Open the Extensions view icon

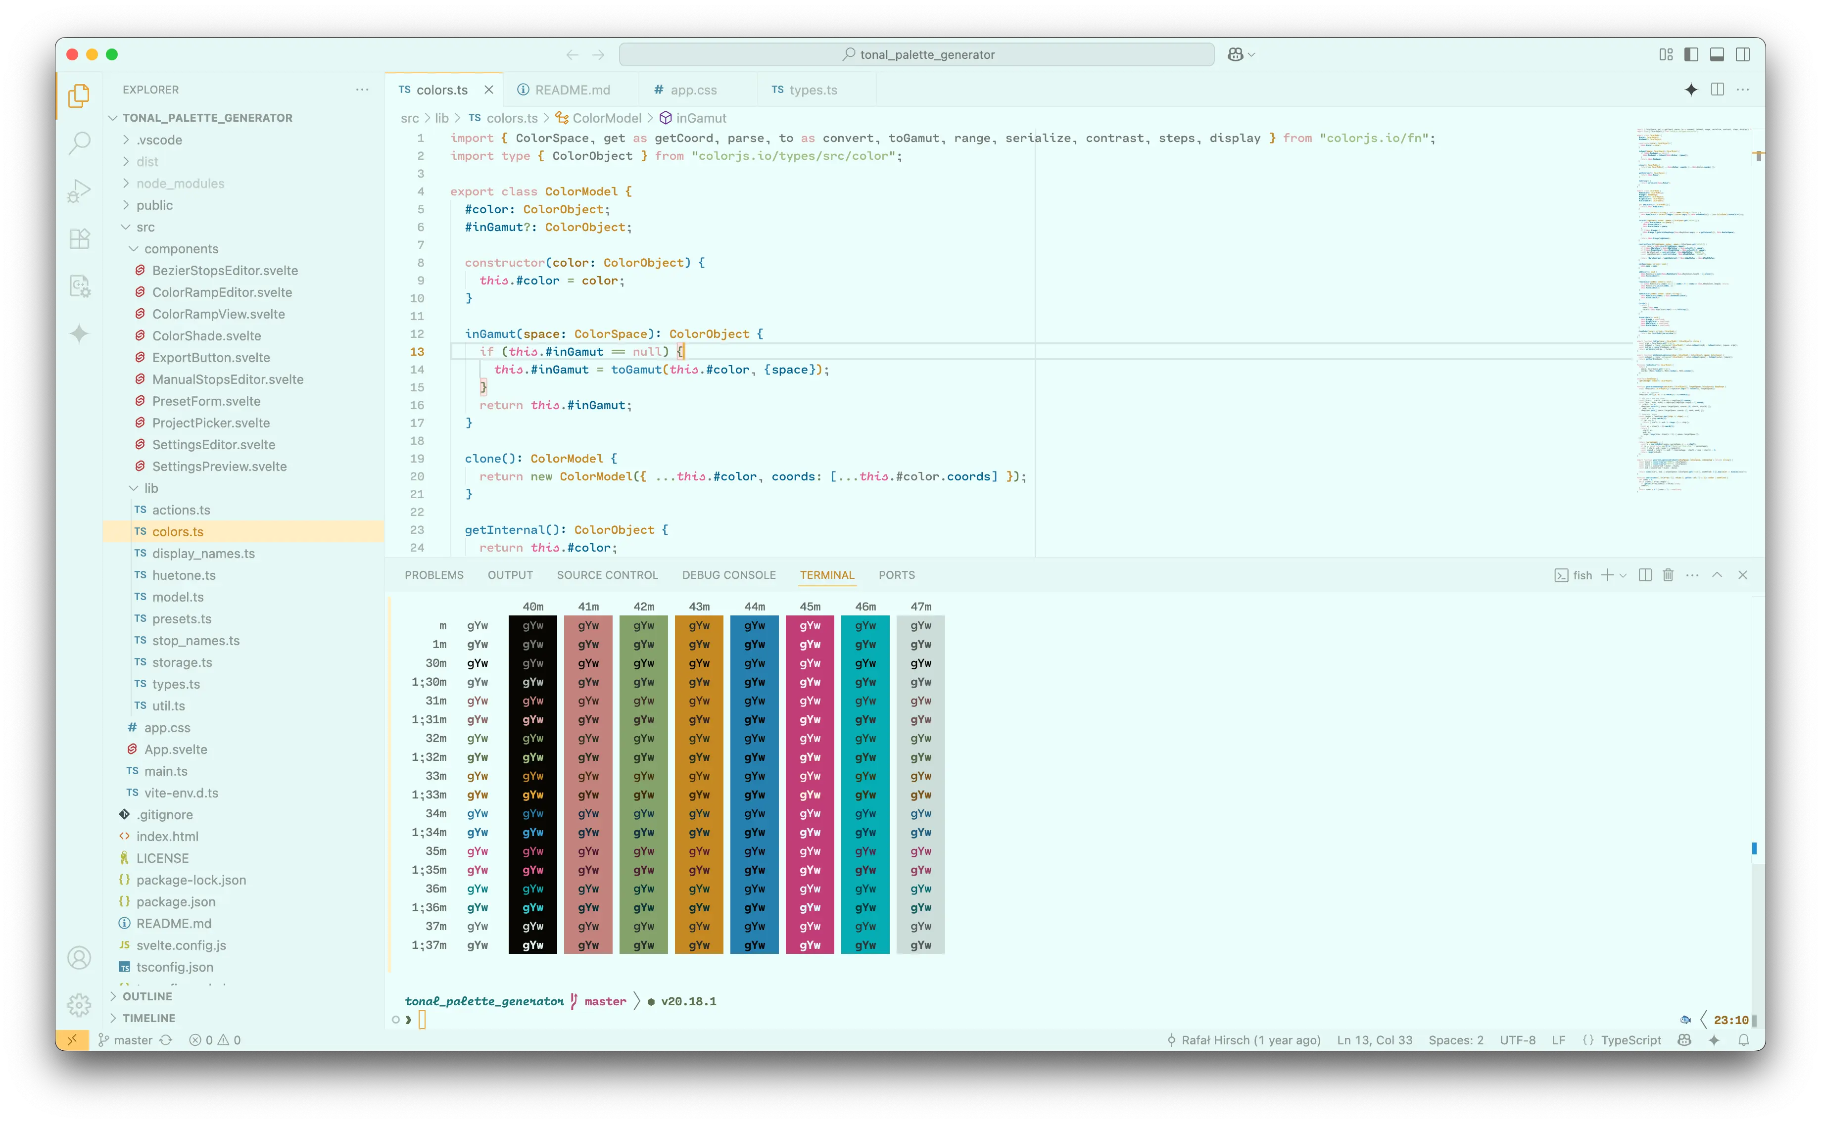pyautogui.click(x=79, y=238)
